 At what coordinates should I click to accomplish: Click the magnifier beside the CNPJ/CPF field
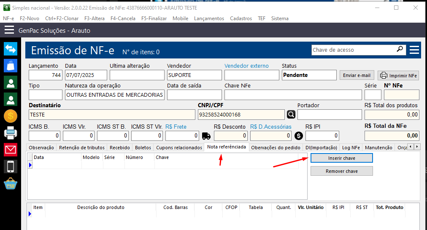pyautogui.click(x=291, y=114)
